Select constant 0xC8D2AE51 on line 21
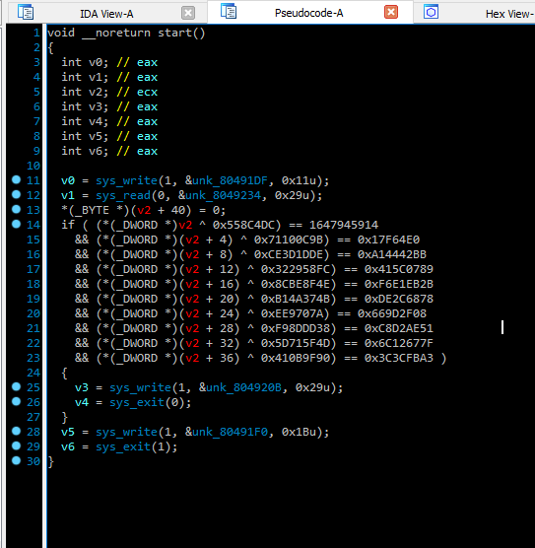Image resolution: width=535 pixels, height=548 pixels. (399, 328)
